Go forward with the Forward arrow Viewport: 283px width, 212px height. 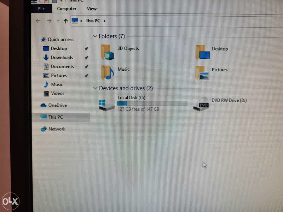pyautogui.click(x=49, y=21)
